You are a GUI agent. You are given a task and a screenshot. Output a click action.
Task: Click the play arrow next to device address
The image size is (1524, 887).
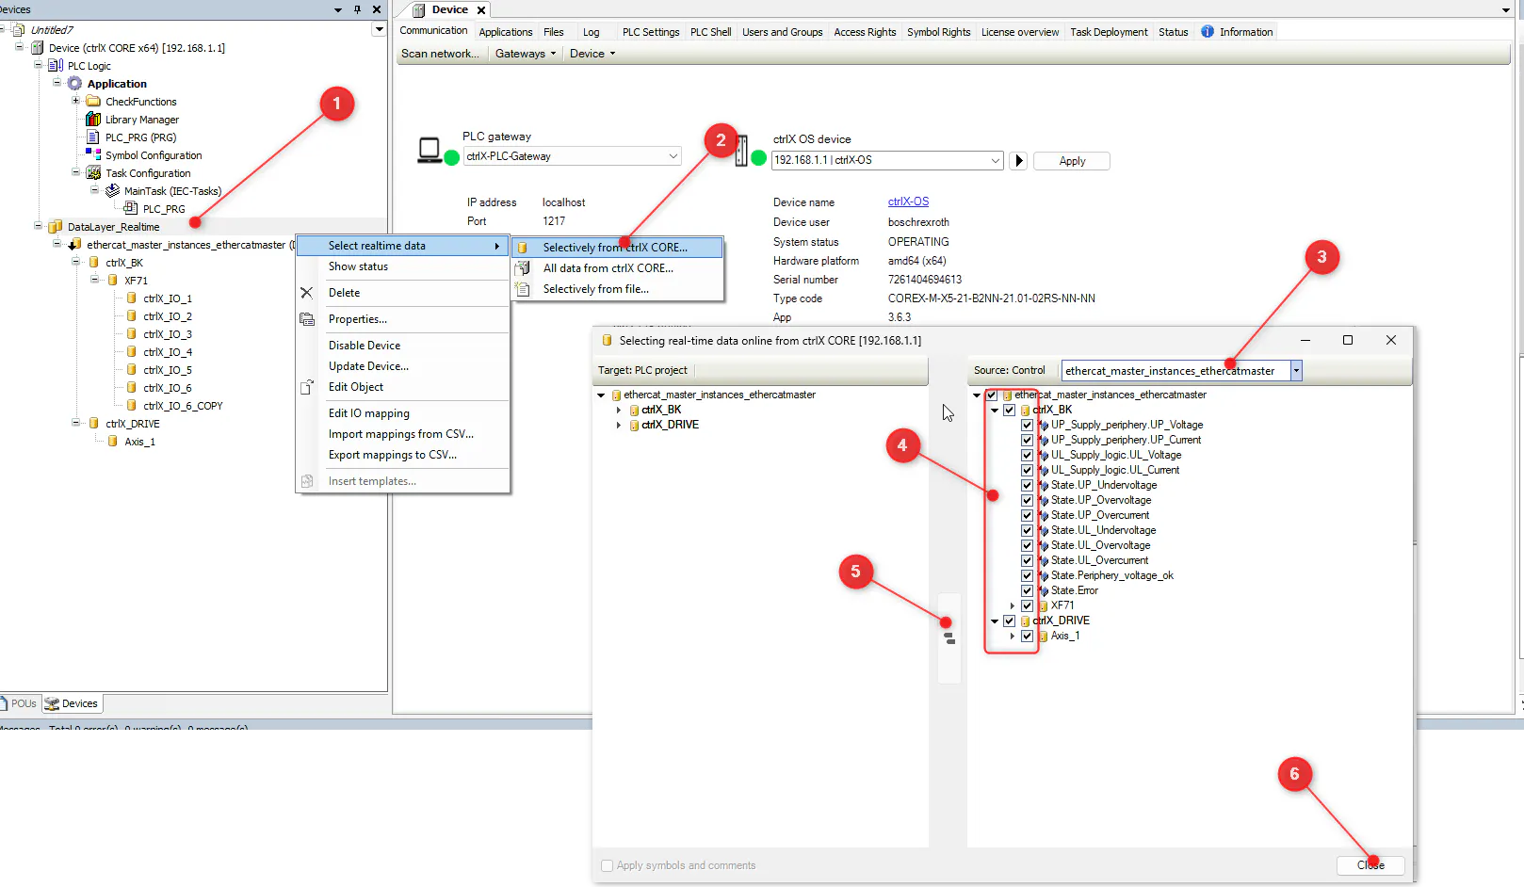point(1018,161)
